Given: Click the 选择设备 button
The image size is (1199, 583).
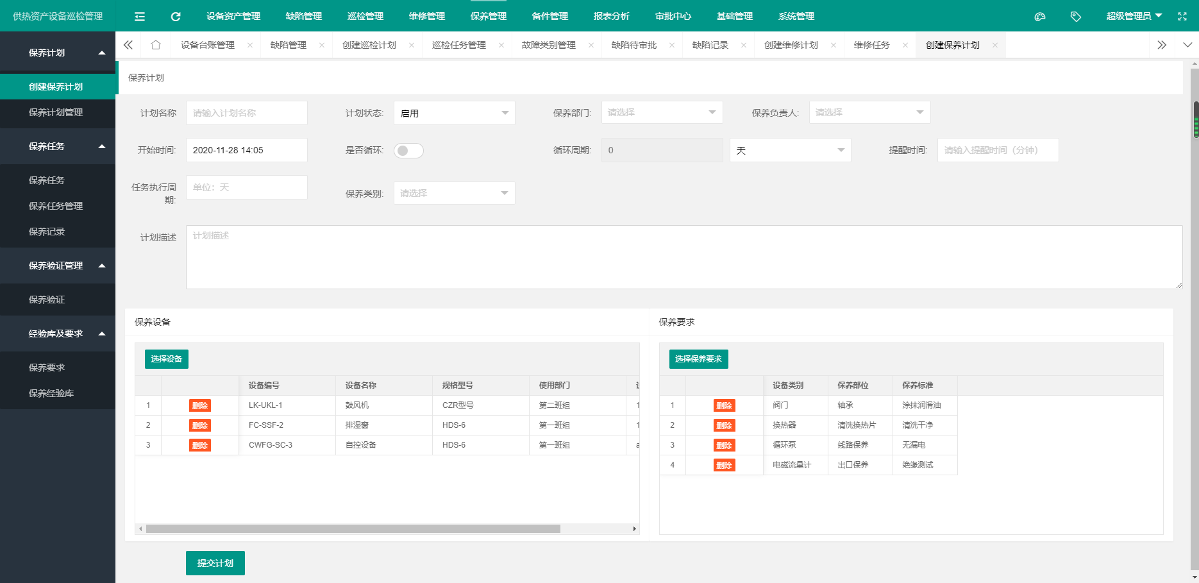Looking at the screenshot, I should click(167, 359).
